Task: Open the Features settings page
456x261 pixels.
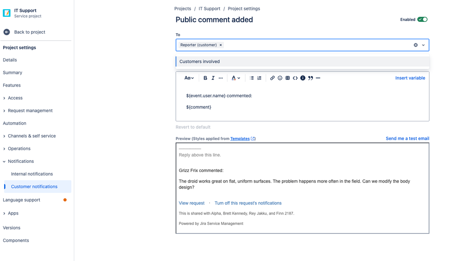Action: [11, 85]
